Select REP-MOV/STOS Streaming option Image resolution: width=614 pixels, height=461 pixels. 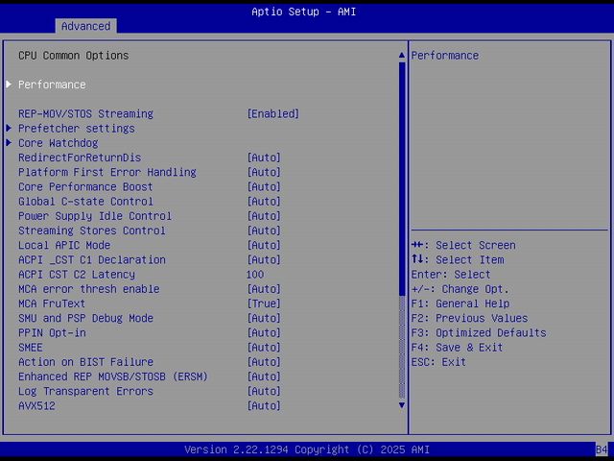coord(85,113)
